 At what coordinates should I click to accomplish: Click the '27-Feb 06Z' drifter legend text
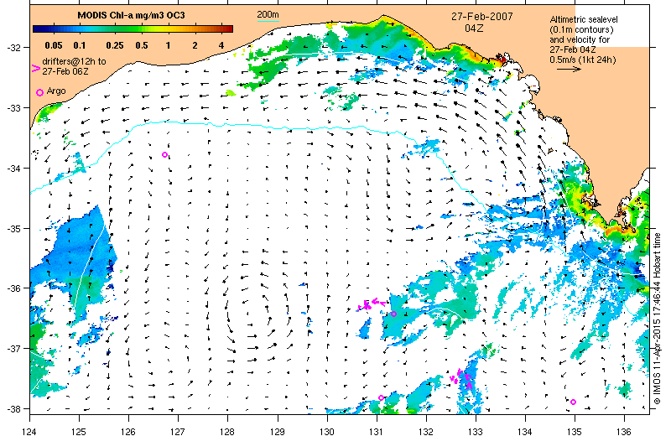pos(65,71)
